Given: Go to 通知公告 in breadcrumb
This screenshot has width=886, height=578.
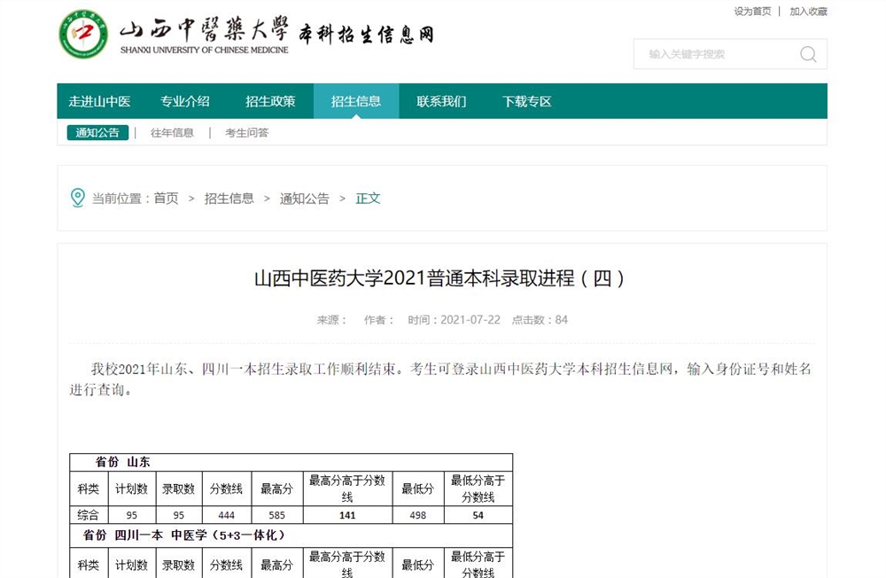Looking at the screenshot, I should (304, 199).
